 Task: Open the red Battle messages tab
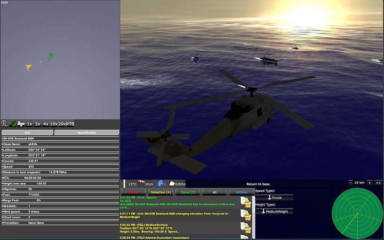(133, 192)
